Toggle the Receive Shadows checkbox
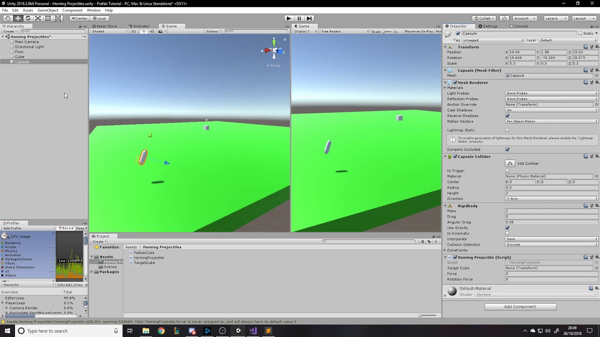This screenshot has width=600, height=337. [507, 116]
